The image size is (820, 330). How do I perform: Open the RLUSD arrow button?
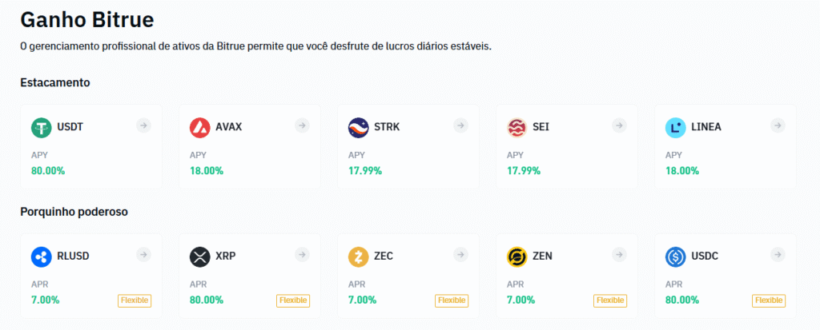coord(143,255)
